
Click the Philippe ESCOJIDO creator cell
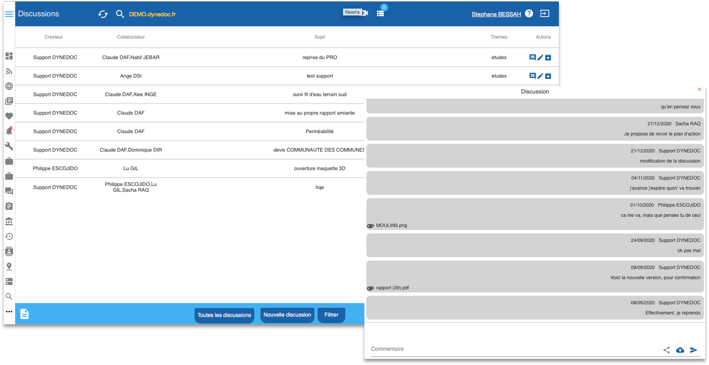pyautogui.click(x=55, y=169)
